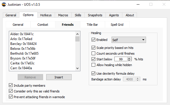Increase Start below percent with up arrow
Image resolution: width=170 pixels, height=105 pixels.
click(x=129, y=58)
